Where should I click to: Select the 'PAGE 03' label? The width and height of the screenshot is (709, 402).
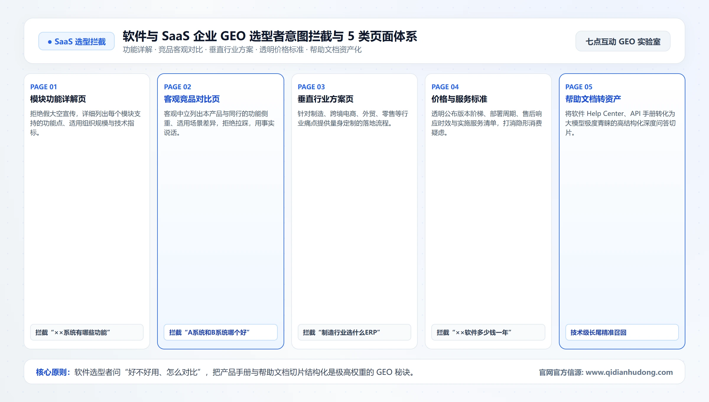tap(311, 87)
